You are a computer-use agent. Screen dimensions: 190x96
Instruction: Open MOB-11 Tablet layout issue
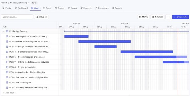[20, 82]
